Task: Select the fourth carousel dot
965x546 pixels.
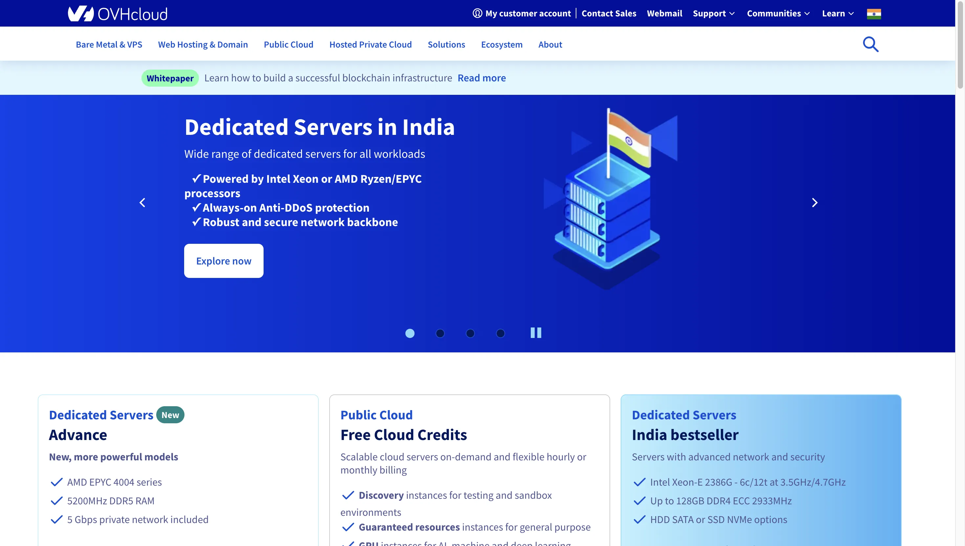Action: coord(500,333)
